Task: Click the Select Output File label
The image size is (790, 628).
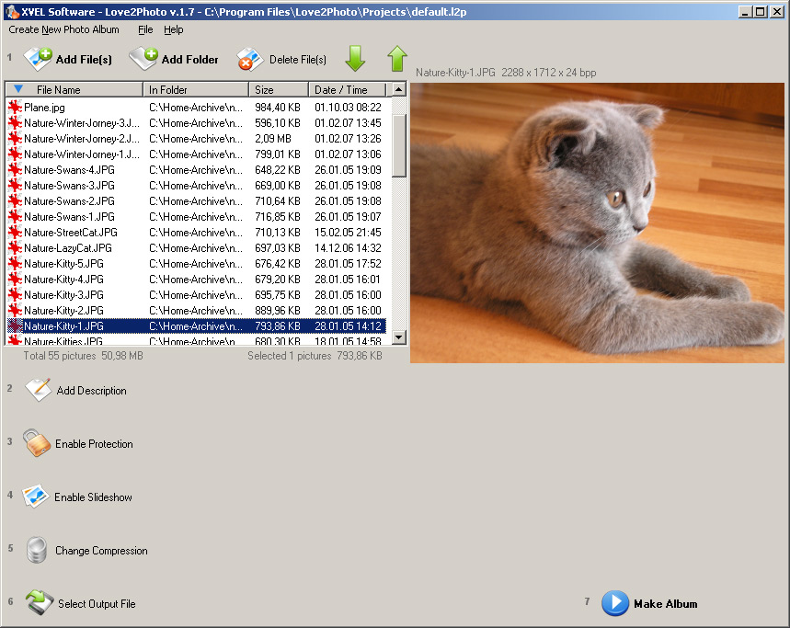Action: coord(97,604)
